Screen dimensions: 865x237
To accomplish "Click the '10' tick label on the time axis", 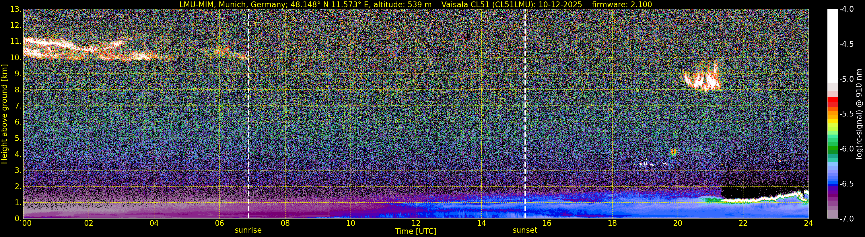I will (350, 223).
